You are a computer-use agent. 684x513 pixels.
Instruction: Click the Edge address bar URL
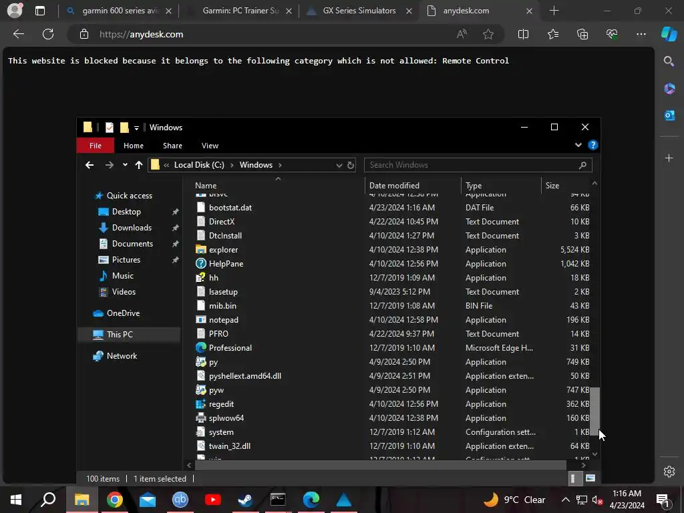141,35
